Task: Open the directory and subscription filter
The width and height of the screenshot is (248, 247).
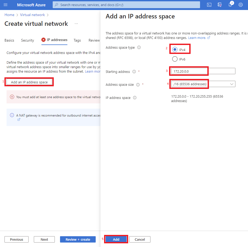Action: pyautogui.click(x=219, y=4)
